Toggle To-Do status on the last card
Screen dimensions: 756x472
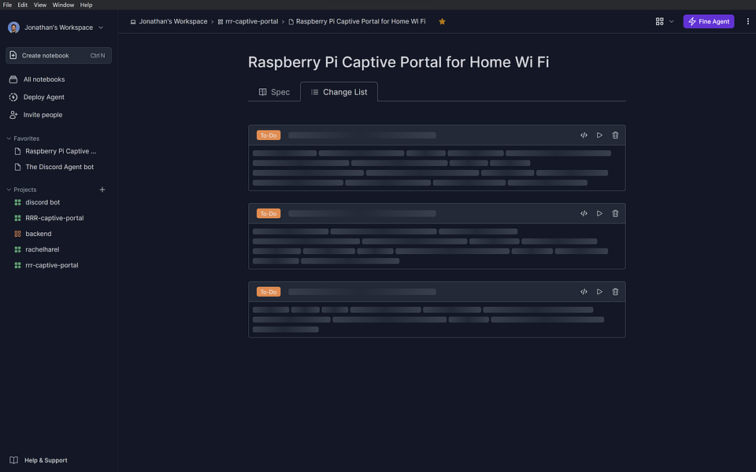[x=269, y=291]
